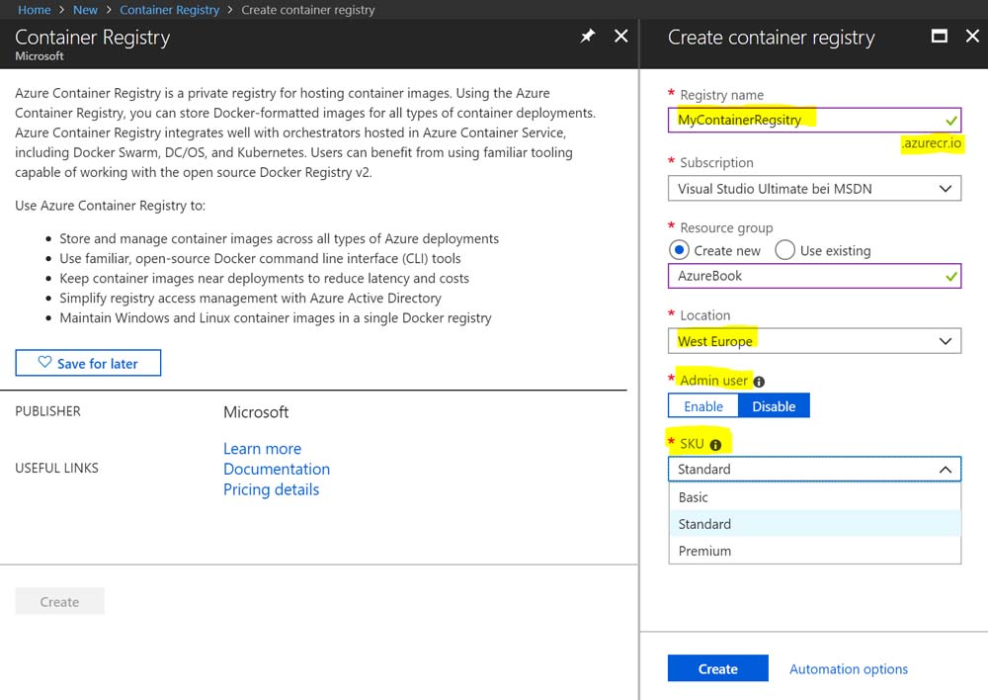Collapse the SKU dropdown
The image size is (988, 700).
[x=945, y=470]
